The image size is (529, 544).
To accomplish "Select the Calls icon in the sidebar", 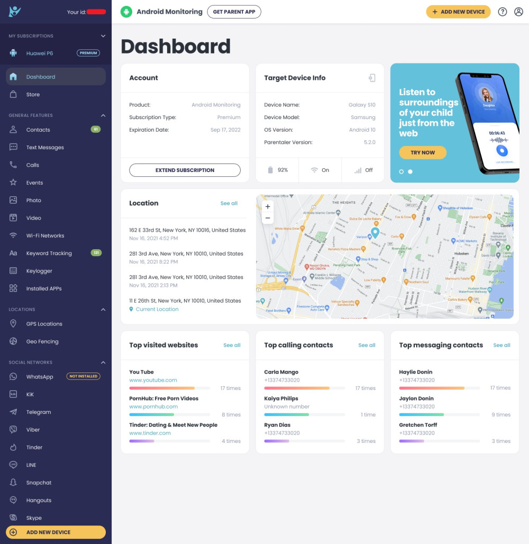I will 12,165.
